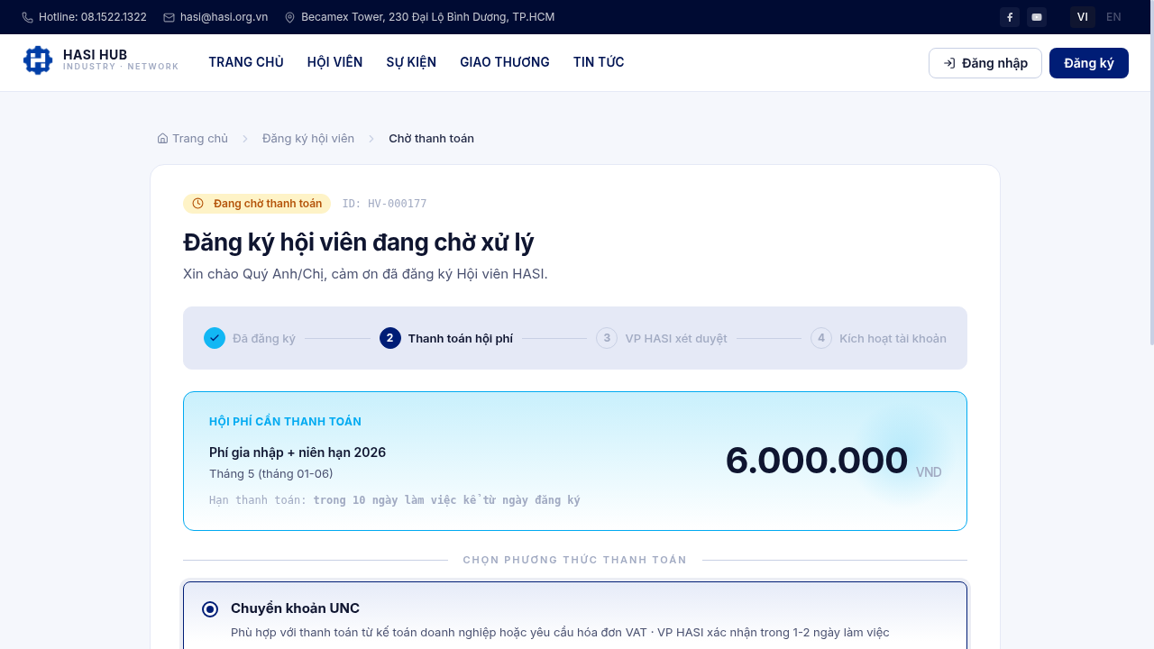Open HỘI VIÊN menu item

(x=334, y=62)
